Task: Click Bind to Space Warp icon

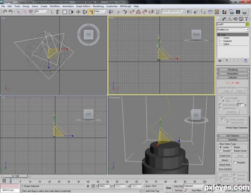Action: 31,12
